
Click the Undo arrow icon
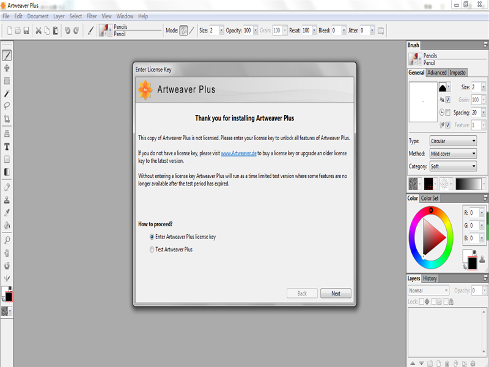click(67, 30)
